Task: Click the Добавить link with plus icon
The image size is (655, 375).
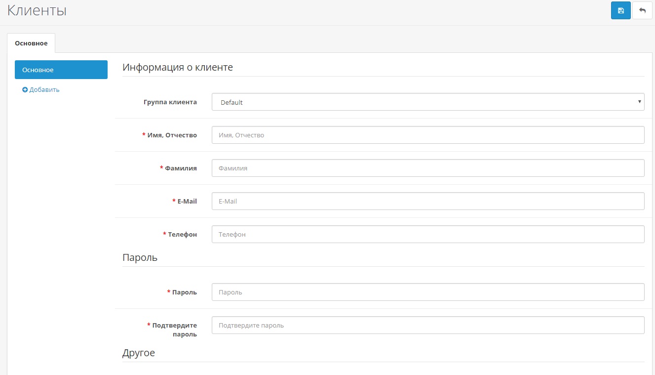Action: pyautogui.click(x=41, y=90)
